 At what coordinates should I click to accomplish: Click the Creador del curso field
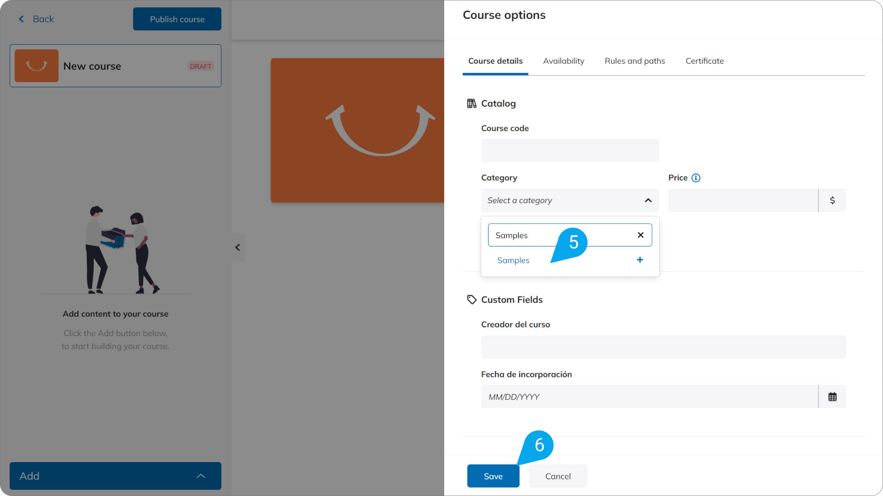point(663,347)
